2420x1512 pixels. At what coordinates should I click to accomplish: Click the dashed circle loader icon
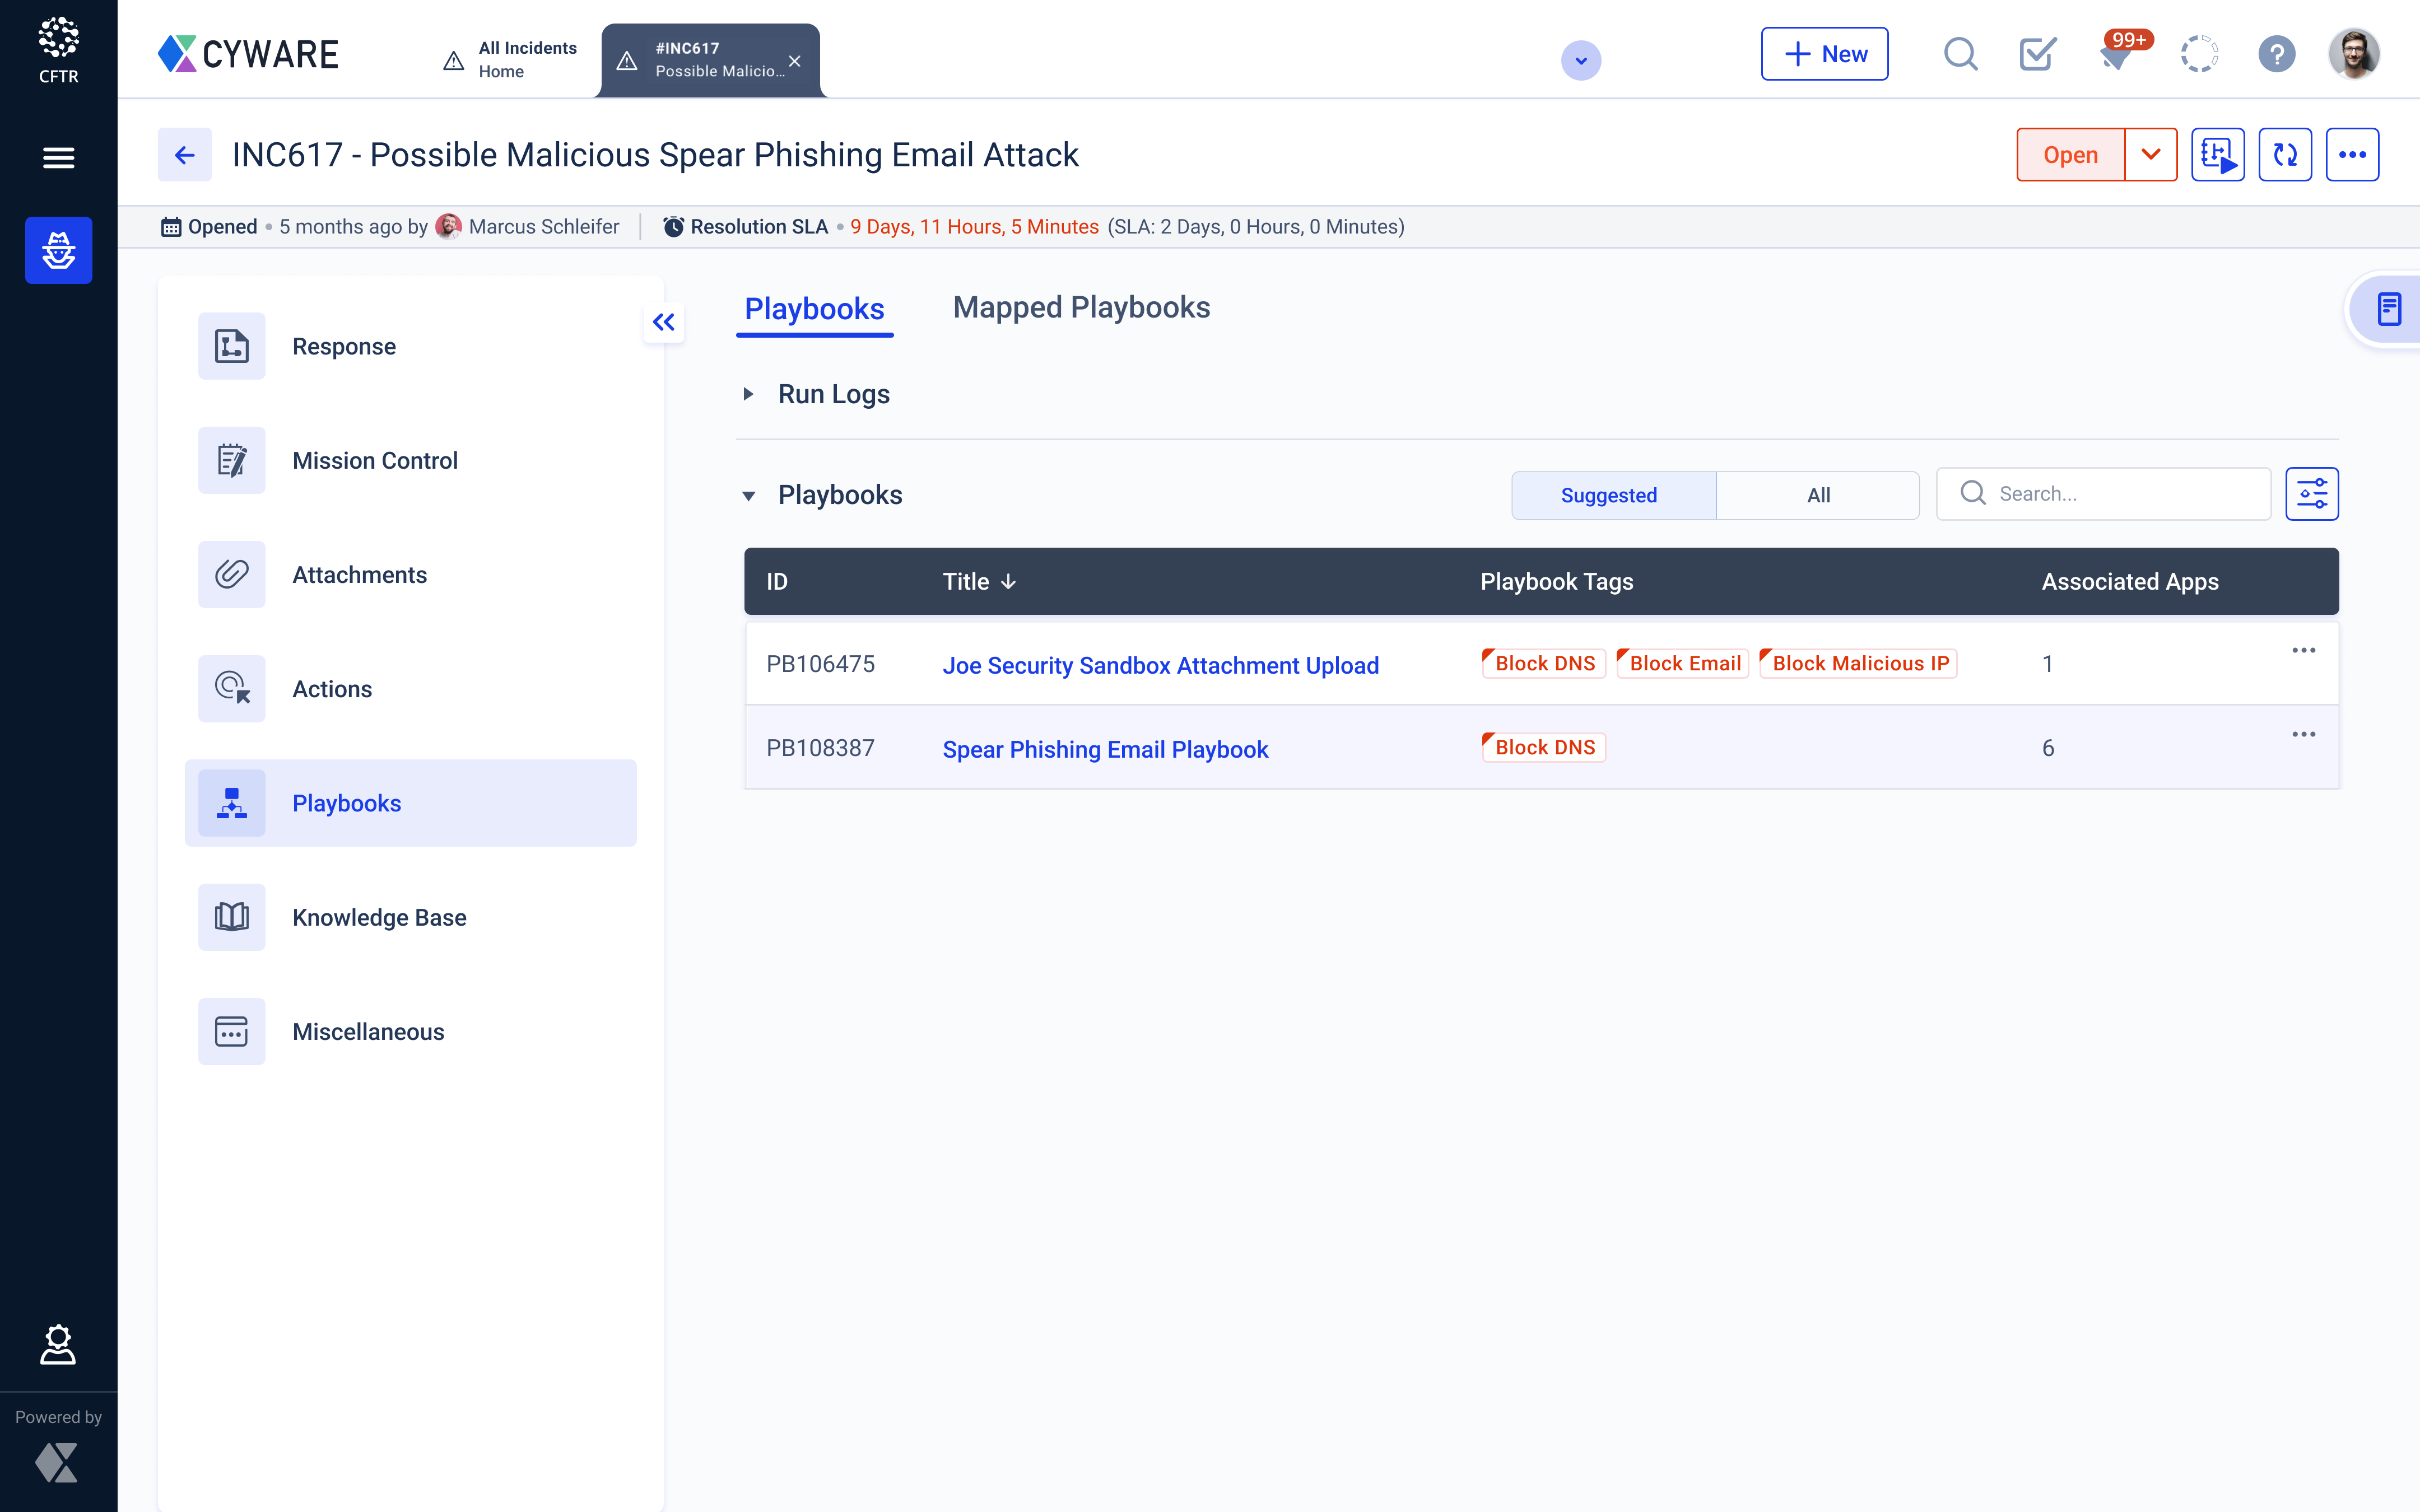(2199, 54)
